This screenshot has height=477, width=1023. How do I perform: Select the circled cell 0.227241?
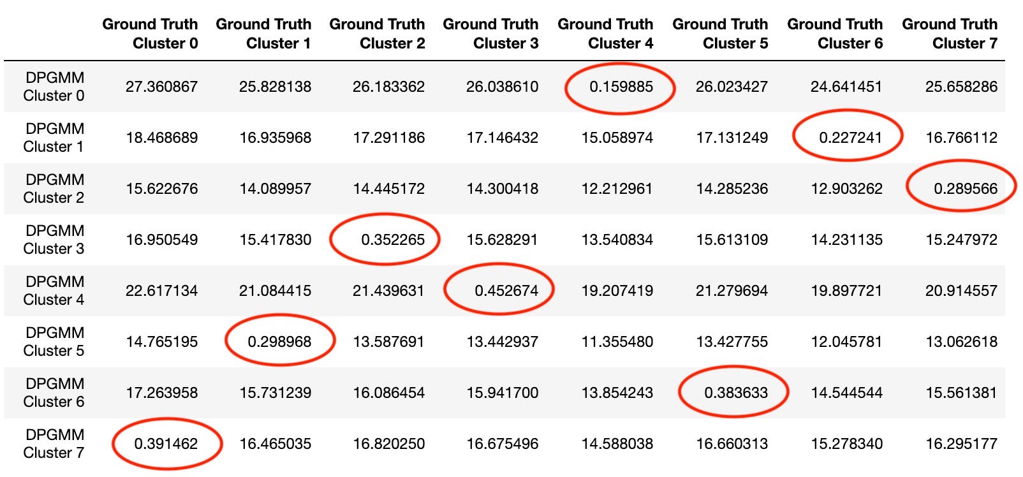point(850,138)
